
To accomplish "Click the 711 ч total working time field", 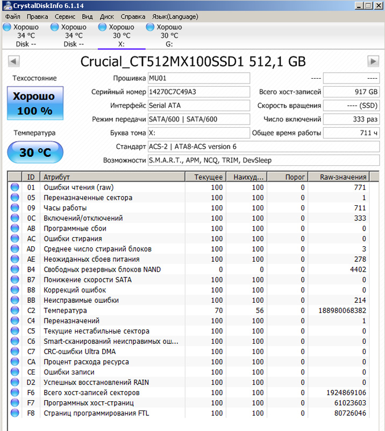I will point(352,133).
